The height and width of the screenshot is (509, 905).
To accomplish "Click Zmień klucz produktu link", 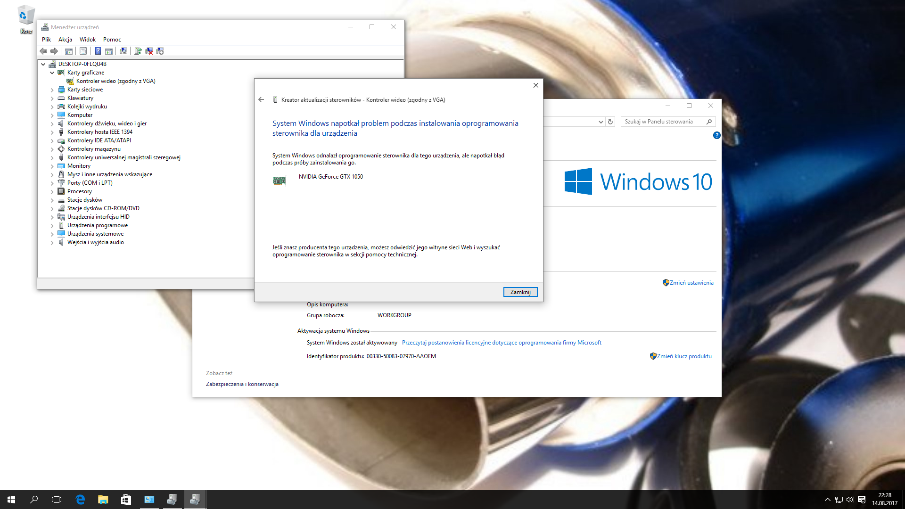I will point(684,356).
